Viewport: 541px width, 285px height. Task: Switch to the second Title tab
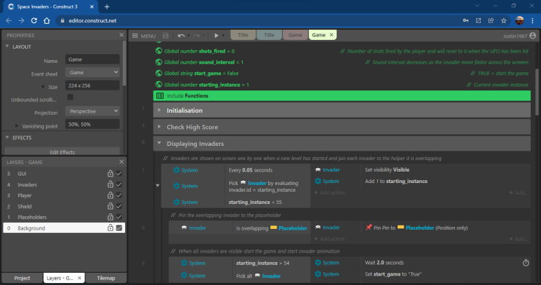click(268, 35)
